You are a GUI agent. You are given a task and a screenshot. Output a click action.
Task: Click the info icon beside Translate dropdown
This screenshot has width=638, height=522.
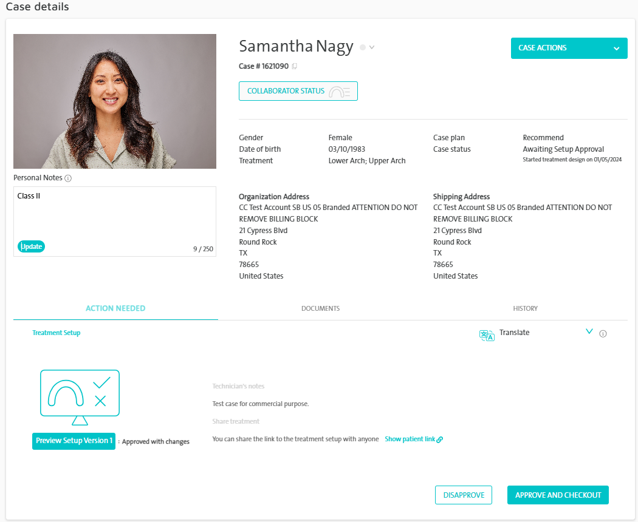click(603, 334)
